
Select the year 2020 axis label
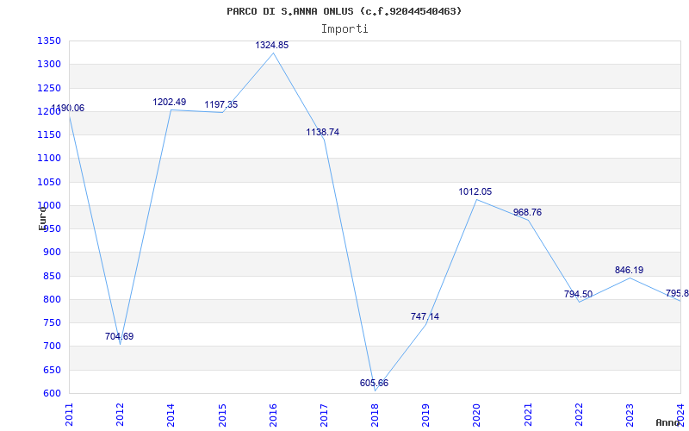(x=477, y=415)
